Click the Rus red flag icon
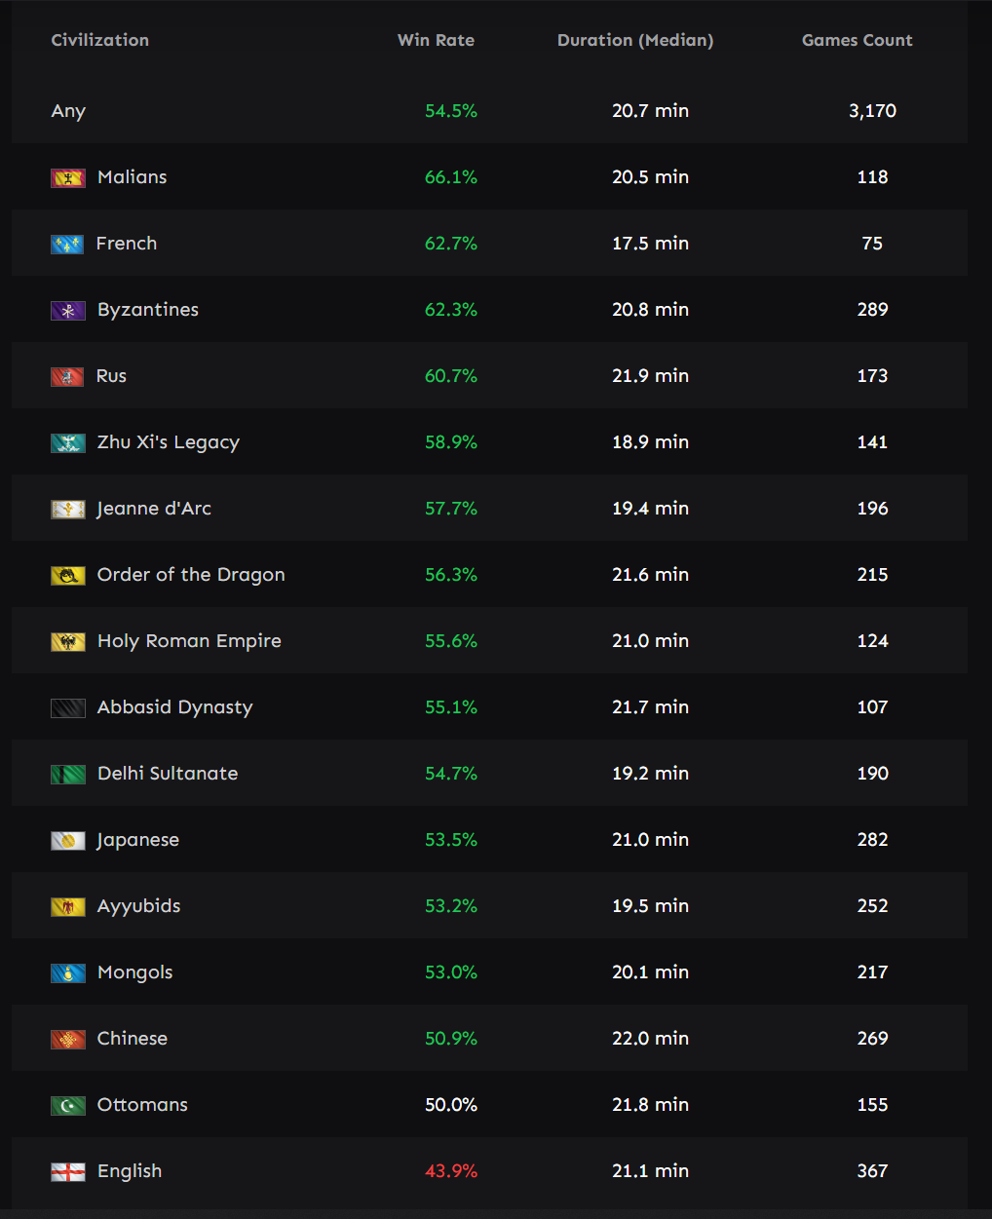This screenshot has height=1219, width=992. coord(67,376)
